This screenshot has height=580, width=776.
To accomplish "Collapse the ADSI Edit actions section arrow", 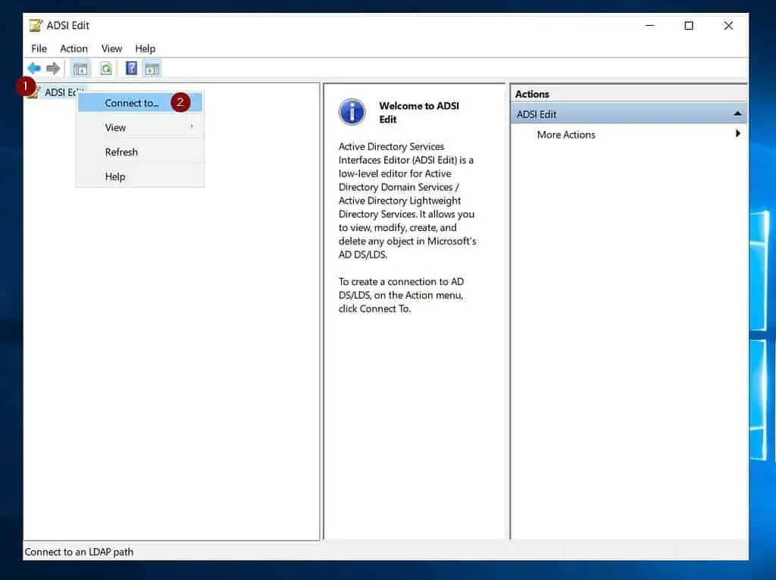I will 737,114.
